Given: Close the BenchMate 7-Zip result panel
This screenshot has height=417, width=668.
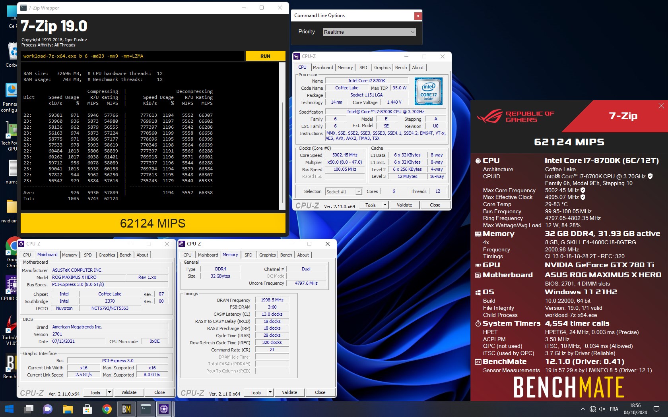Looking at the screenshot, I should 661,106.
